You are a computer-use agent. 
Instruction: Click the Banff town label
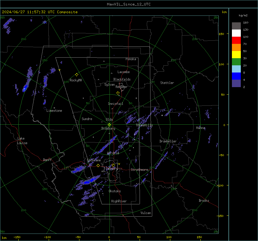coord(47,160)
